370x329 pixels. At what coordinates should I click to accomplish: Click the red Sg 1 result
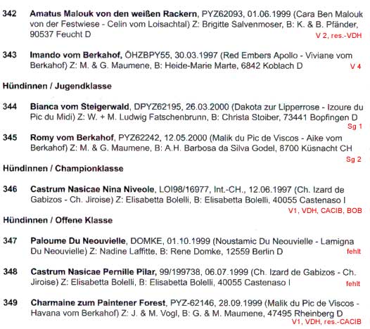pos(355,127)
